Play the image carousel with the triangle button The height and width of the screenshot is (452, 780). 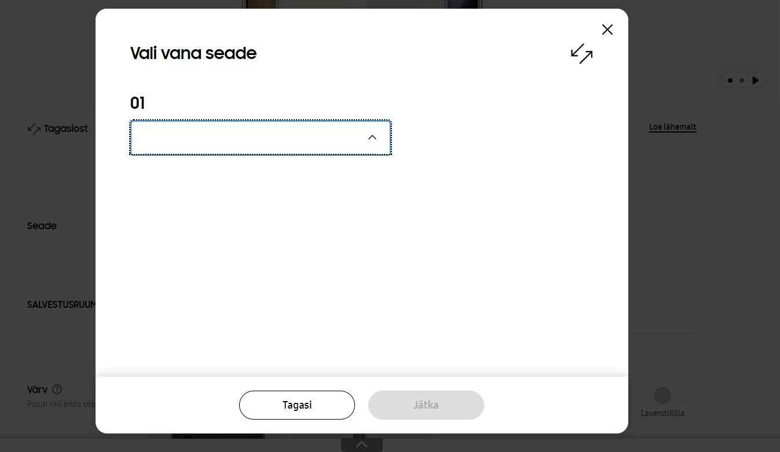tap(755, 80)
